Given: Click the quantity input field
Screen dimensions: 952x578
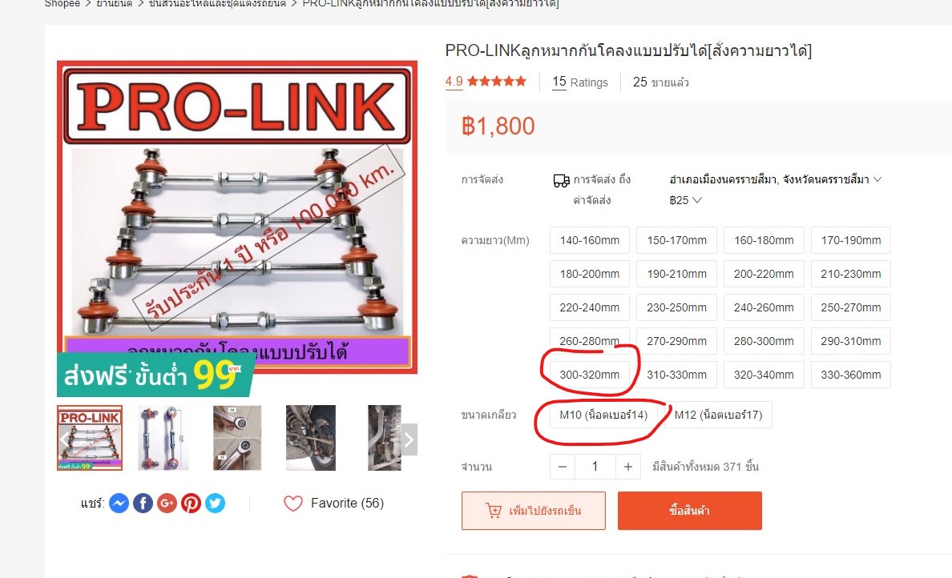Looking at the screenshot, I should pyautogui.click(x=595, y=467).
